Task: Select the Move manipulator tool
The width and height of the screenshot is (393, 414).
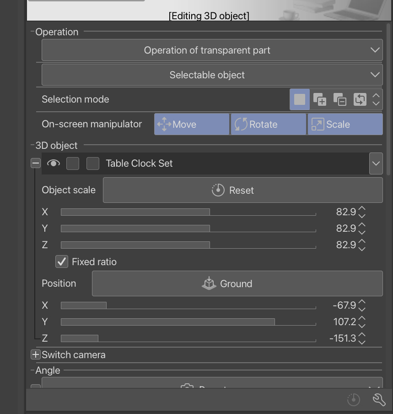Action: click(191, 124)
